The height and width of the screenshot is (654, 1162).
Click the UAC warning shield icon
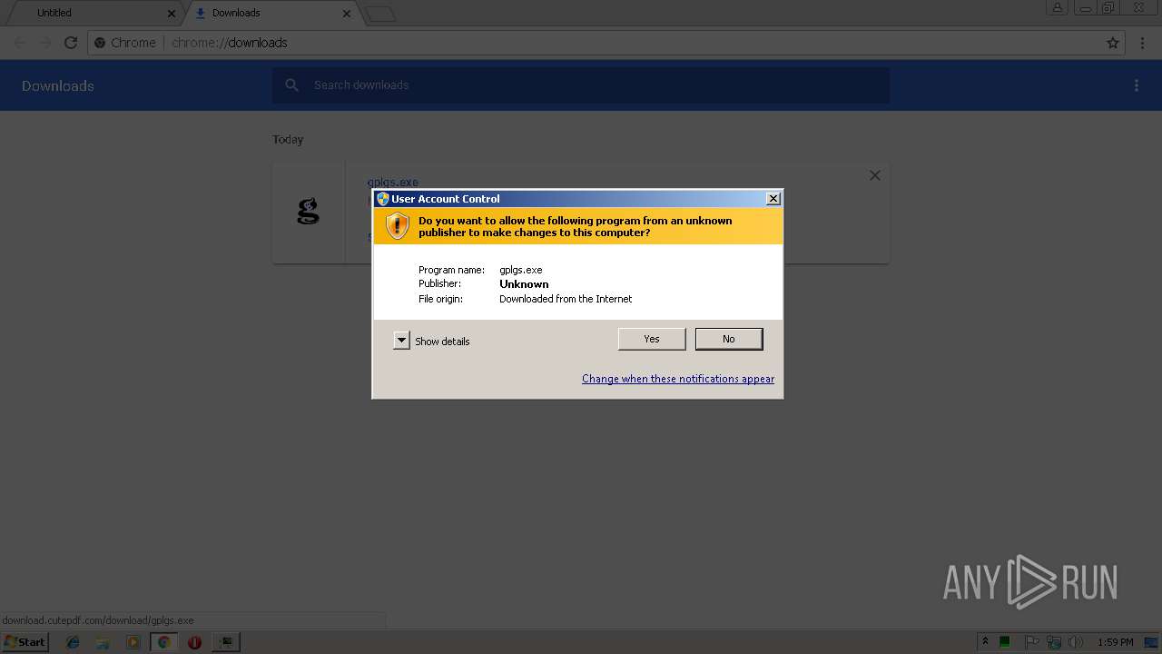(398, 226)
